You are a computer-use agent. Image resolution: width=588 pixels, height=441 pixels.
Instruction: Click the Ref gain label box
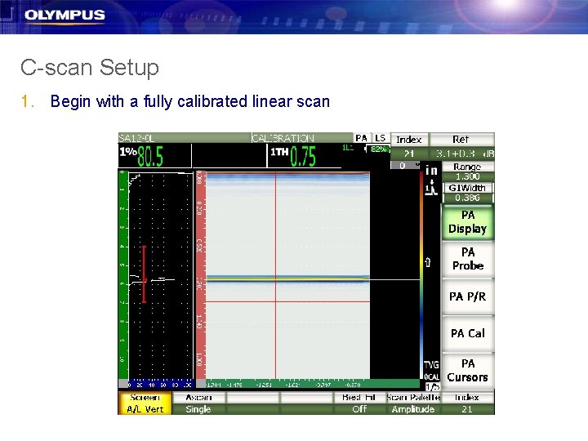tap(461, 140)
